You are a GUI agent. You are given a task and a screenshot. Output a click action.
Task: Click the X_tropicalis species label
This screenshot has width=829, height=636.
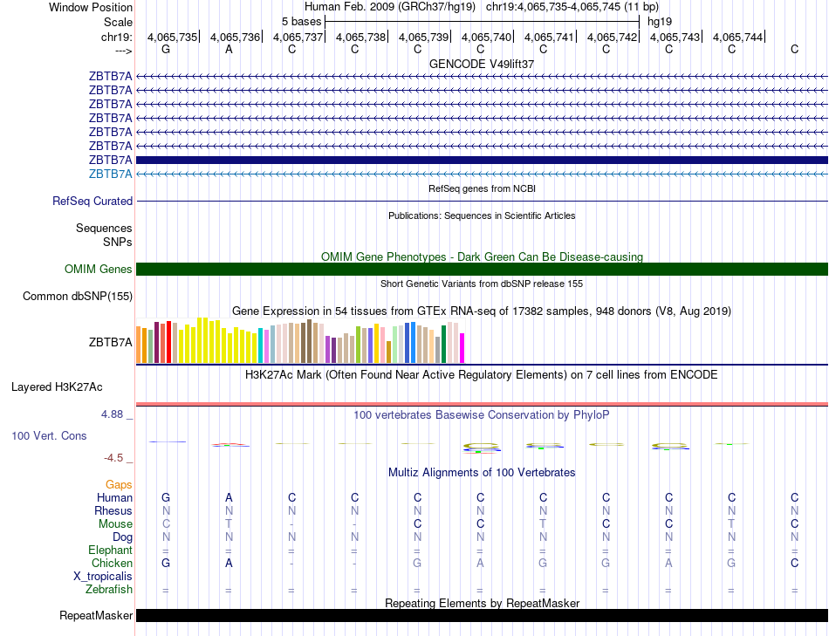103,577
